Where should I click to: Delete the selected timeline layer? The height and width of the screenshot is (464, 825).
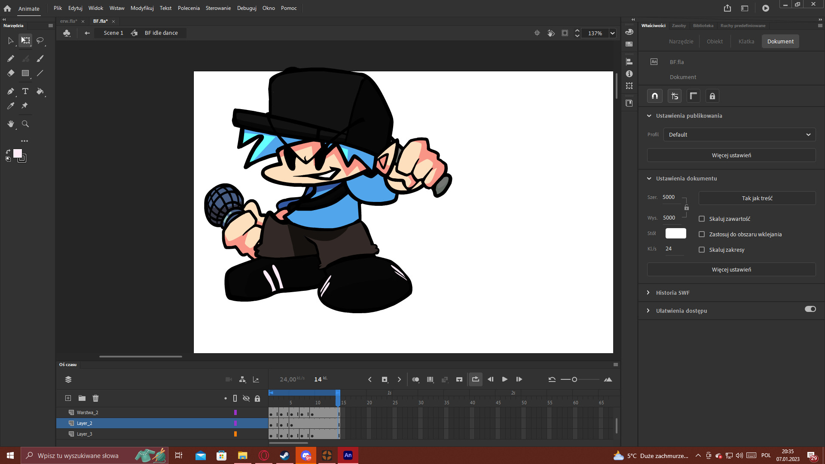pyautogui.click(x=95, y=398)
